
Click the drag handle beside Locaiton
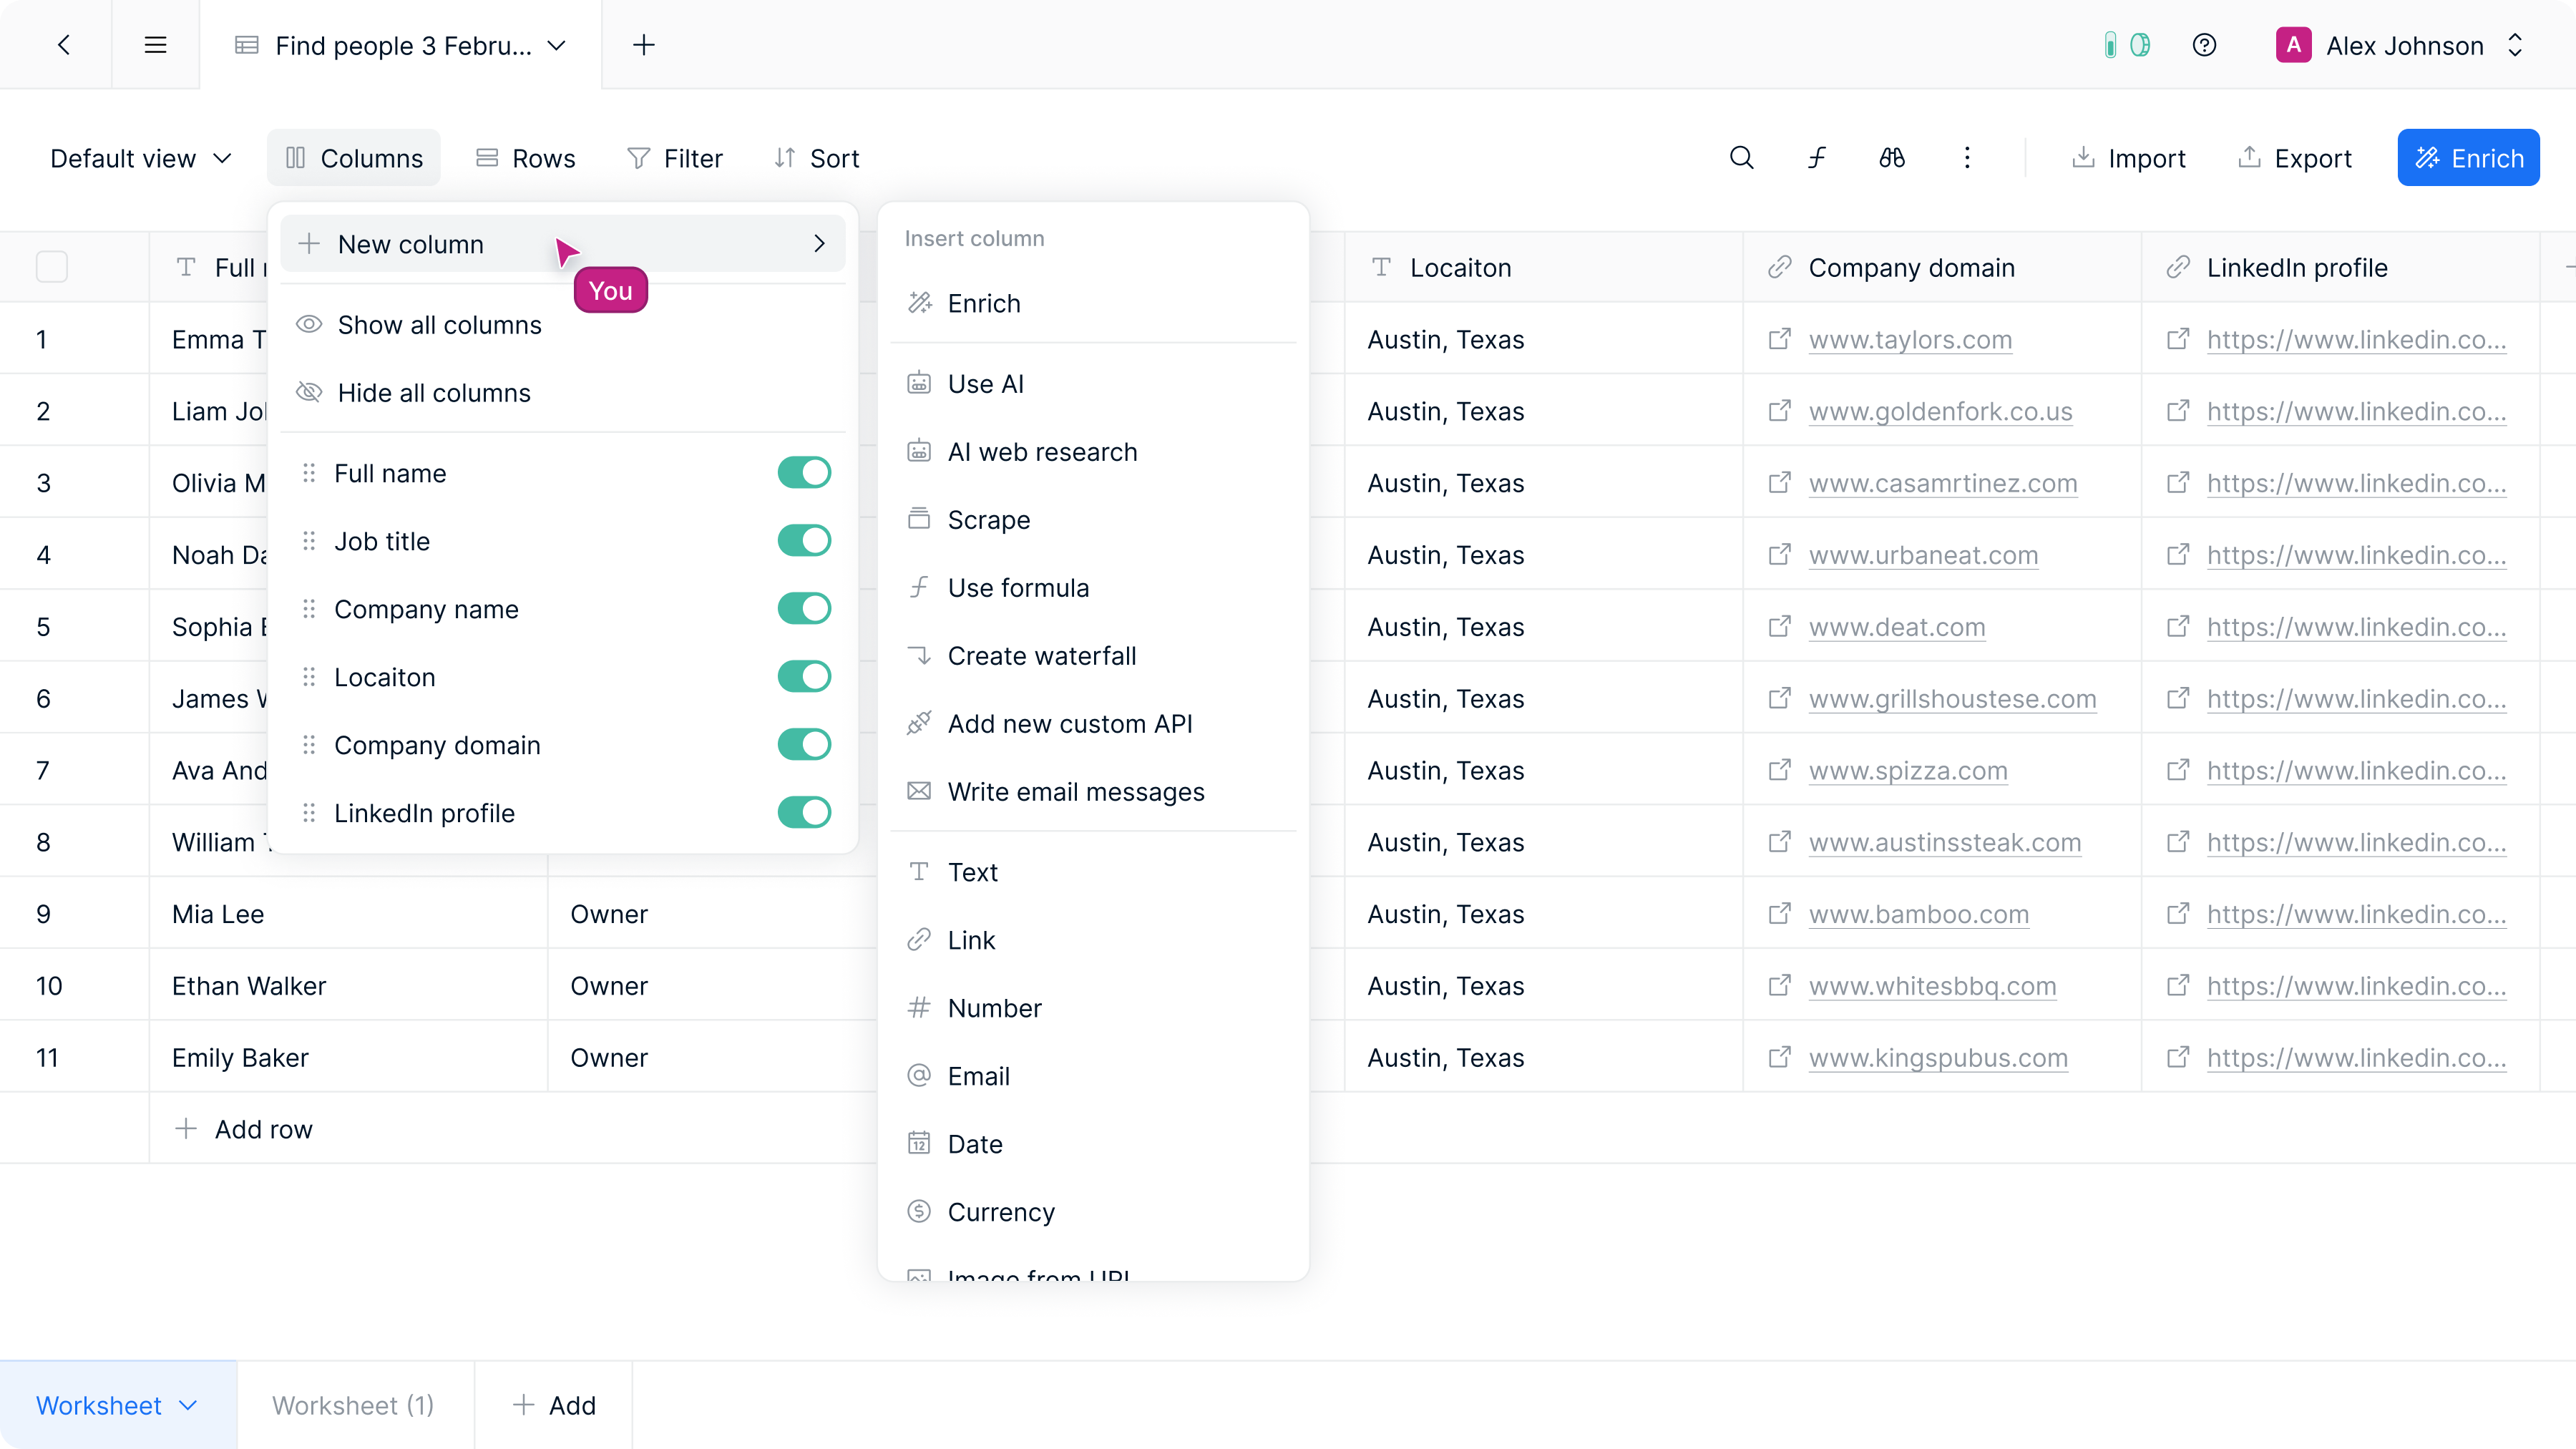(x=309, y=677)
